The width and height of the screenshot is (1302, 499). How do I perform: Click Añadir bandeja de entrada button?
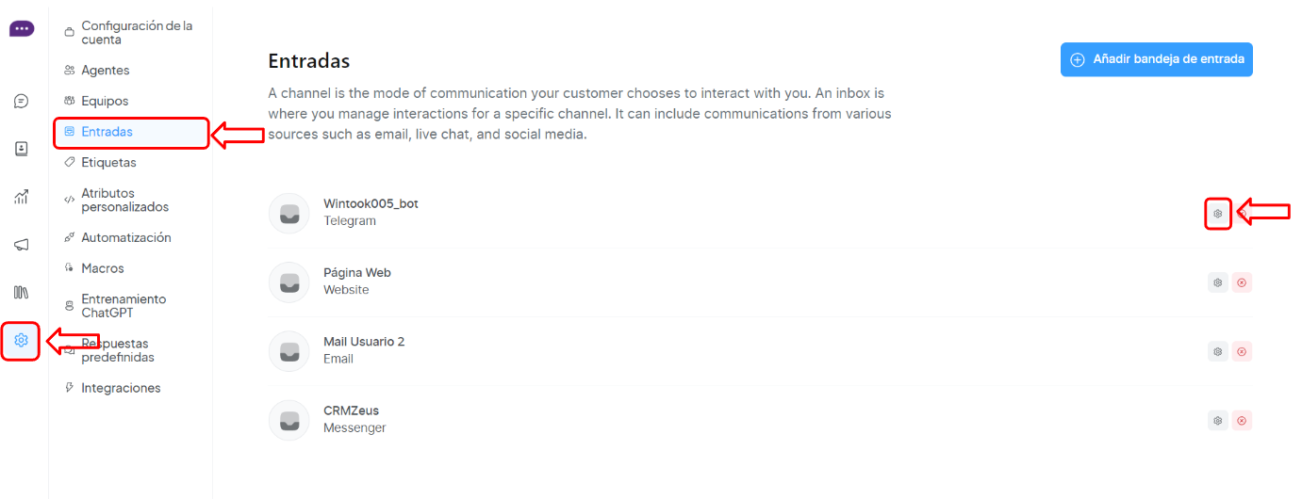1156,59
